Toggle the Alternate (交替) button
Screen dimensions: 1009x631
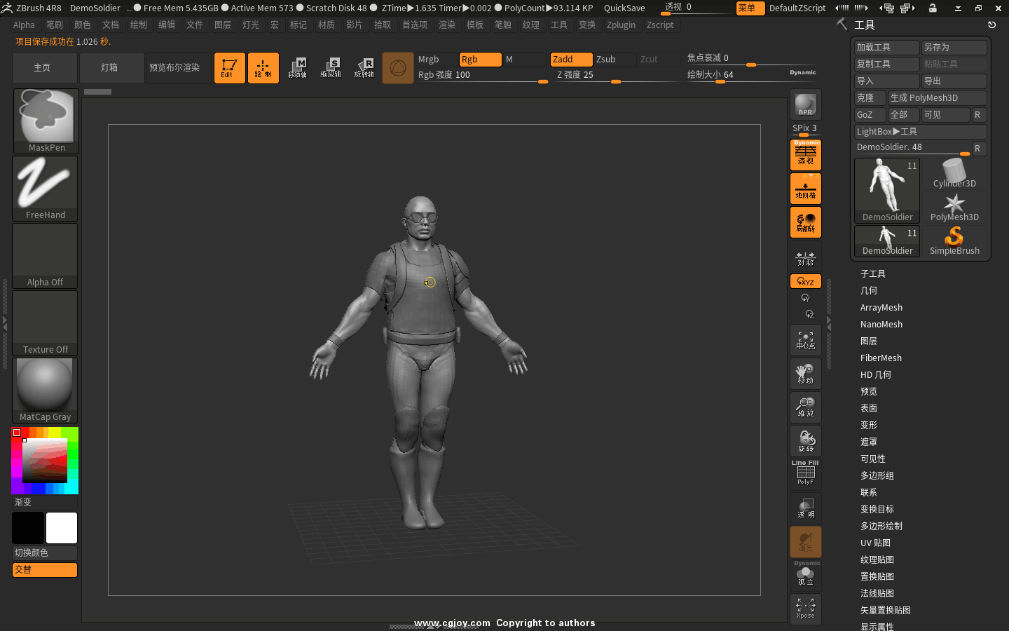coord(45,569)
